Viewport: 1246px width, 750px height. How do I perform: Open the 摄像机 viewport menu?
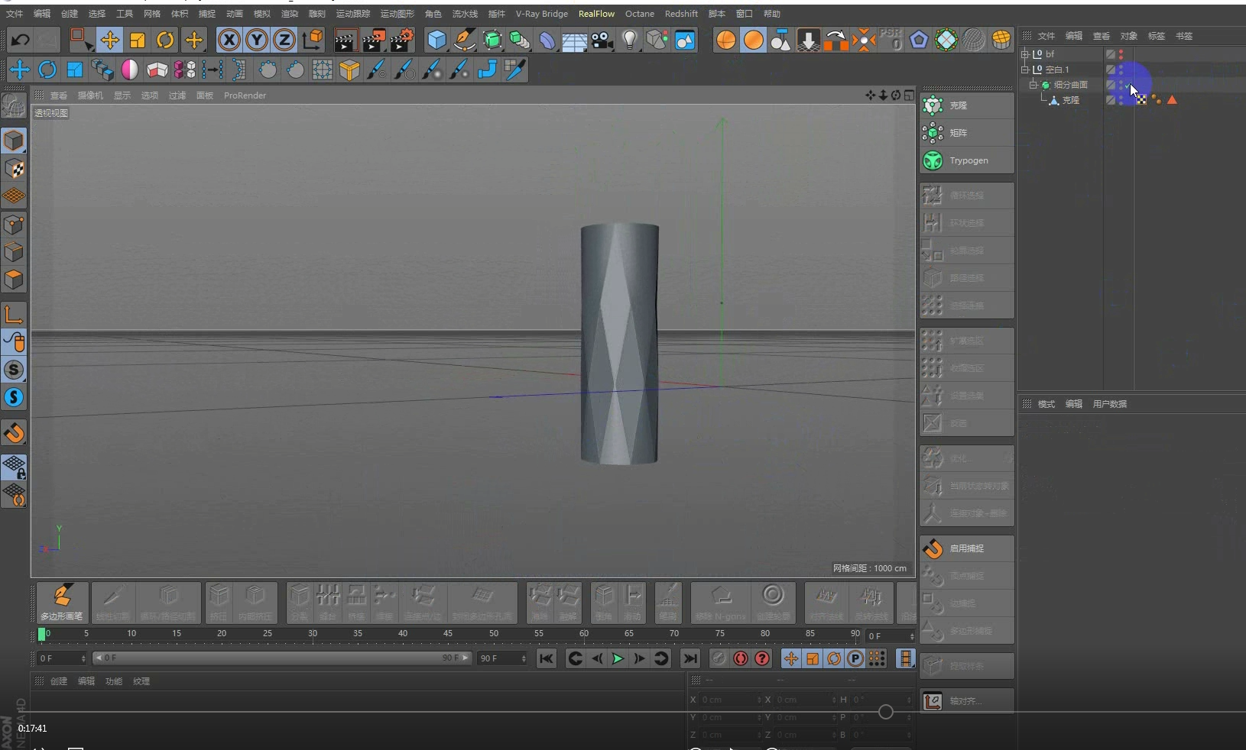(90, 95)
